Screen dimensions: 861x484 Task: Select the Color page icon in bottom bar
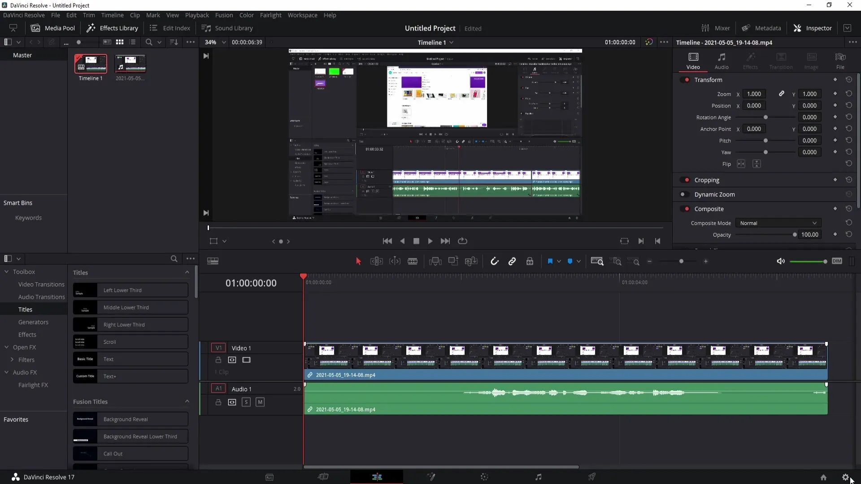coord(484,477)
